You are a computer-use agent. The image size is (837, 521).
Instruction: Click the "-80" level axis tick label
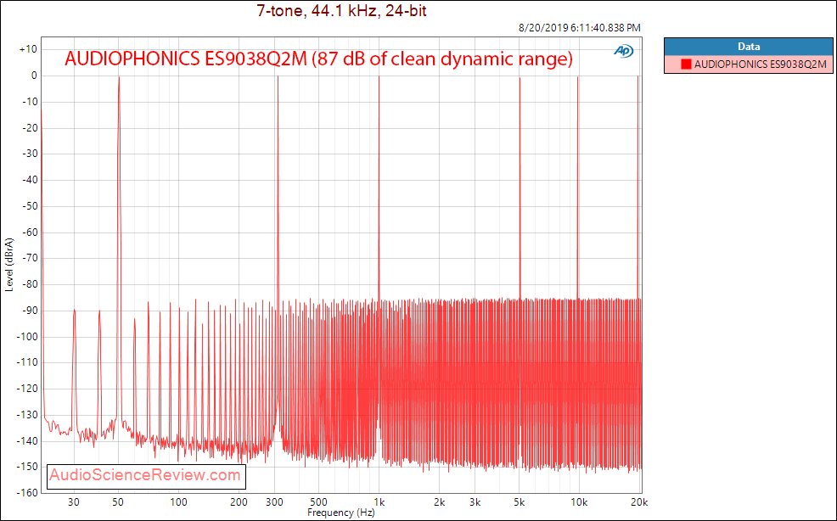click(30, 284)
